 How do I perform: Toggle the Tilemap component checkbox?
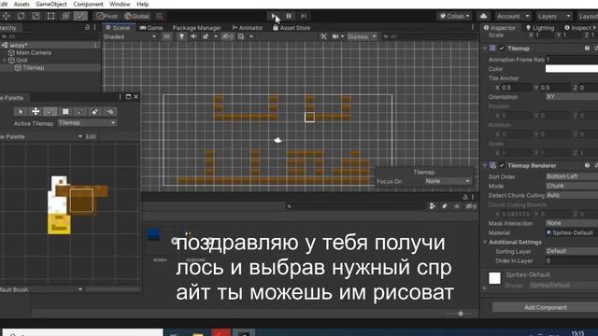pyautogui.click(x=502, y=49)
